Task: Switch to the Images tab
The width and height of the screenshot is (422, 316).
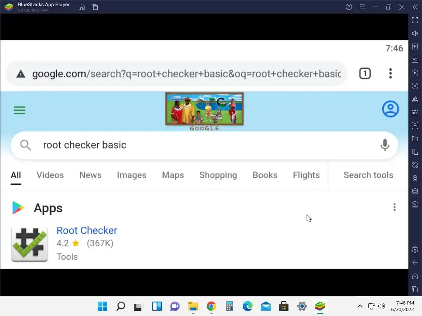Action: point(131,175)
